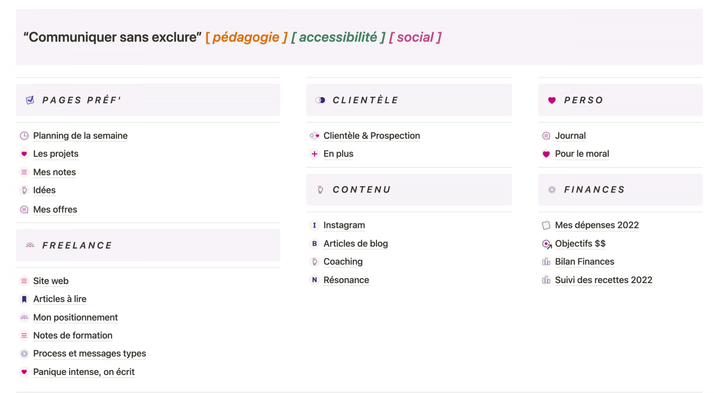Open Mes dépenses 2022 page
The width and height of the screenshot is (714, 393).
click(x=596, y=225)
